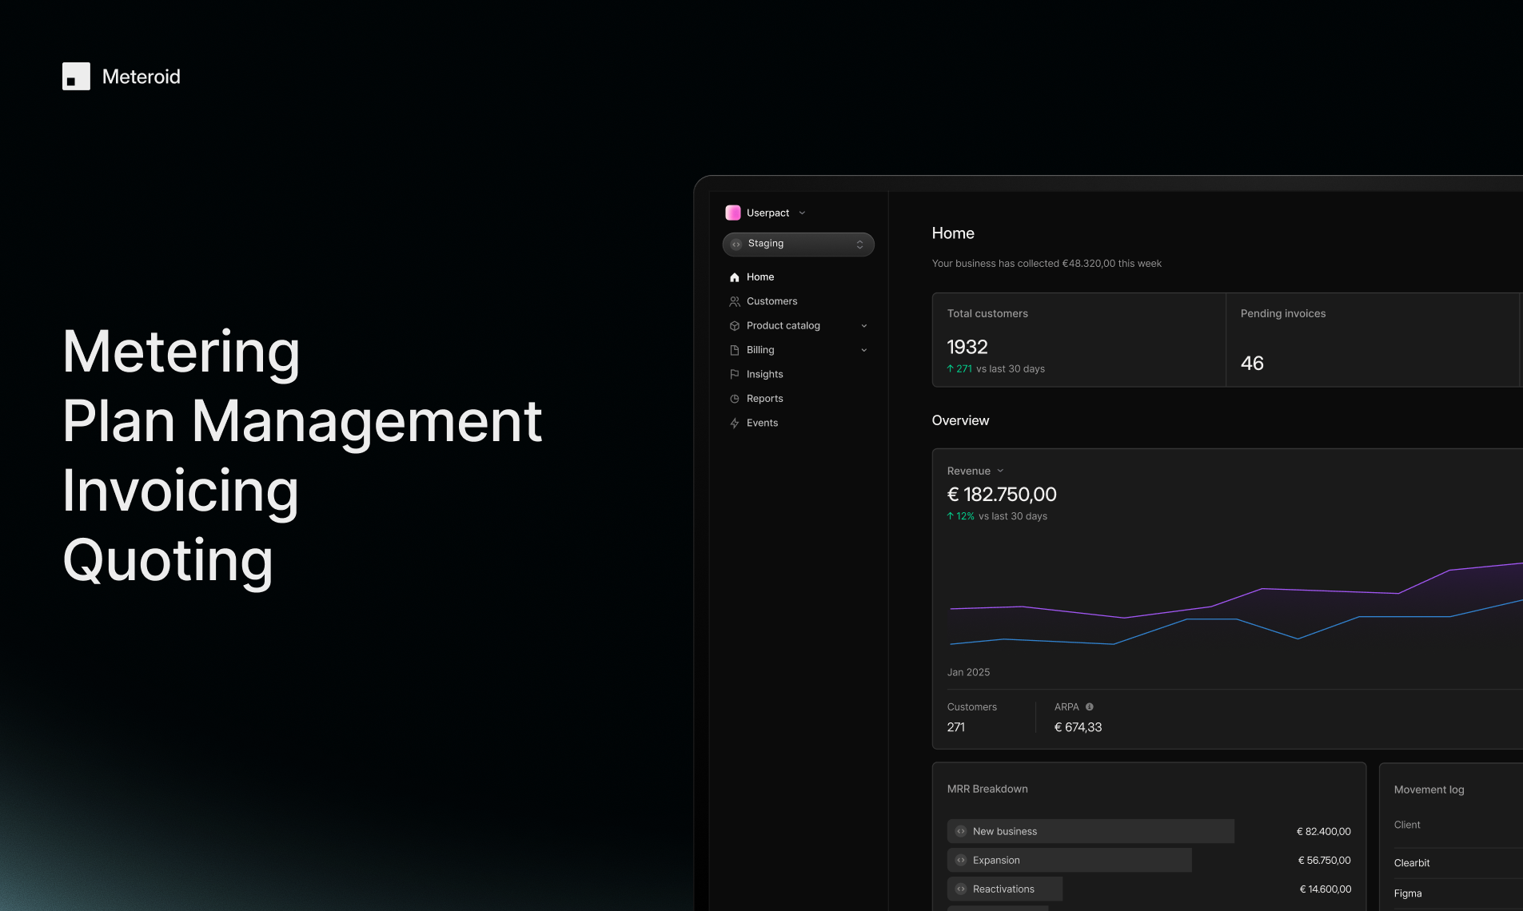This screenshot has width=1523, height=911.
Task: Click the 271 customers count under the chart
Action: pos(956,727)
